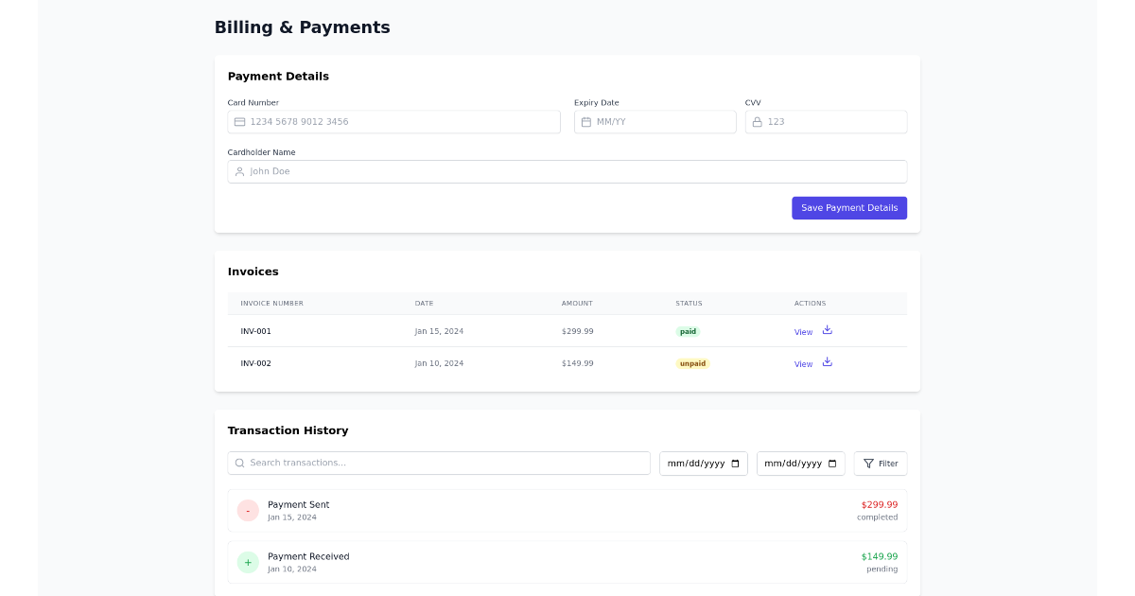Click the Save Payment Details button
Viewport: 1135px width, 596px height.
tap(848, 207)
